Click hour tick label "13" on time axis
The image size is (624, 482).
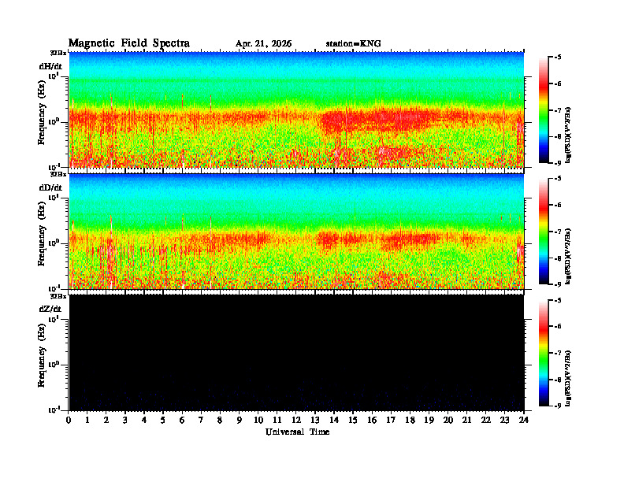coord(315,421)
